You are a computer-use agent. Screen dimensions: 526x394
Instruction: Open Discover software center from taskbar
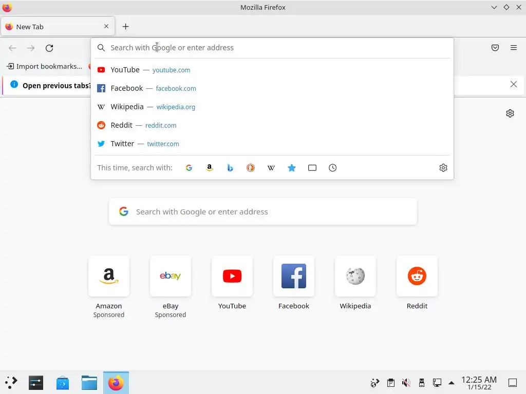pos(63,383)
